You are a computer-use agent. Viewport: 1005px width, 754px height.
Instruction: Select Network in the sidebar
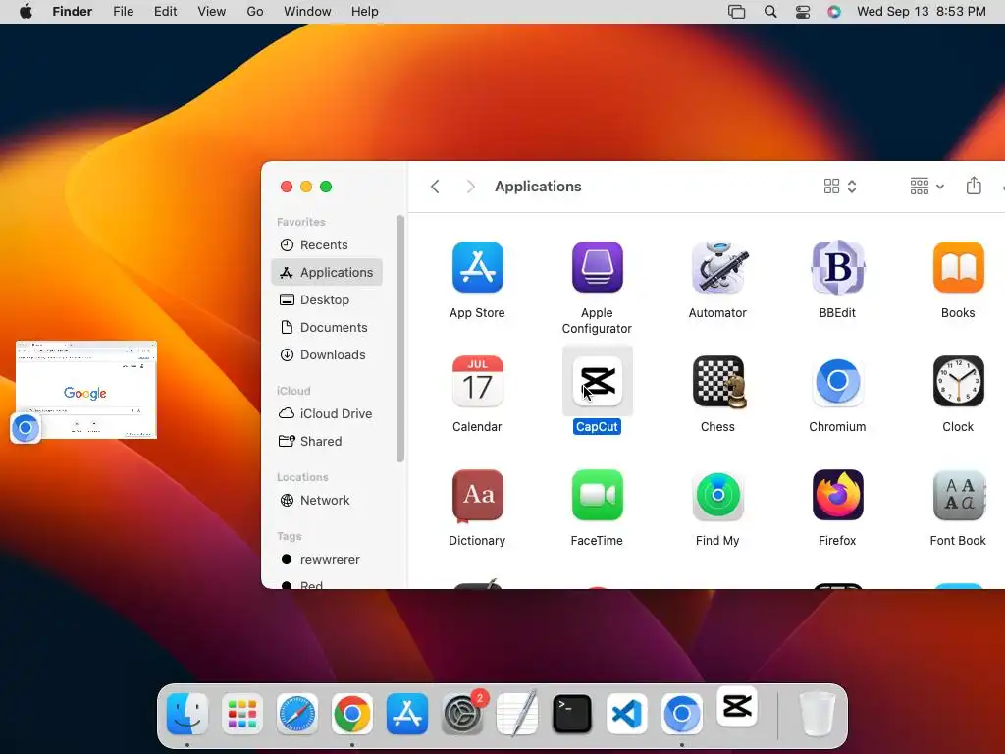pyautogui.click(x=327, y=501)
